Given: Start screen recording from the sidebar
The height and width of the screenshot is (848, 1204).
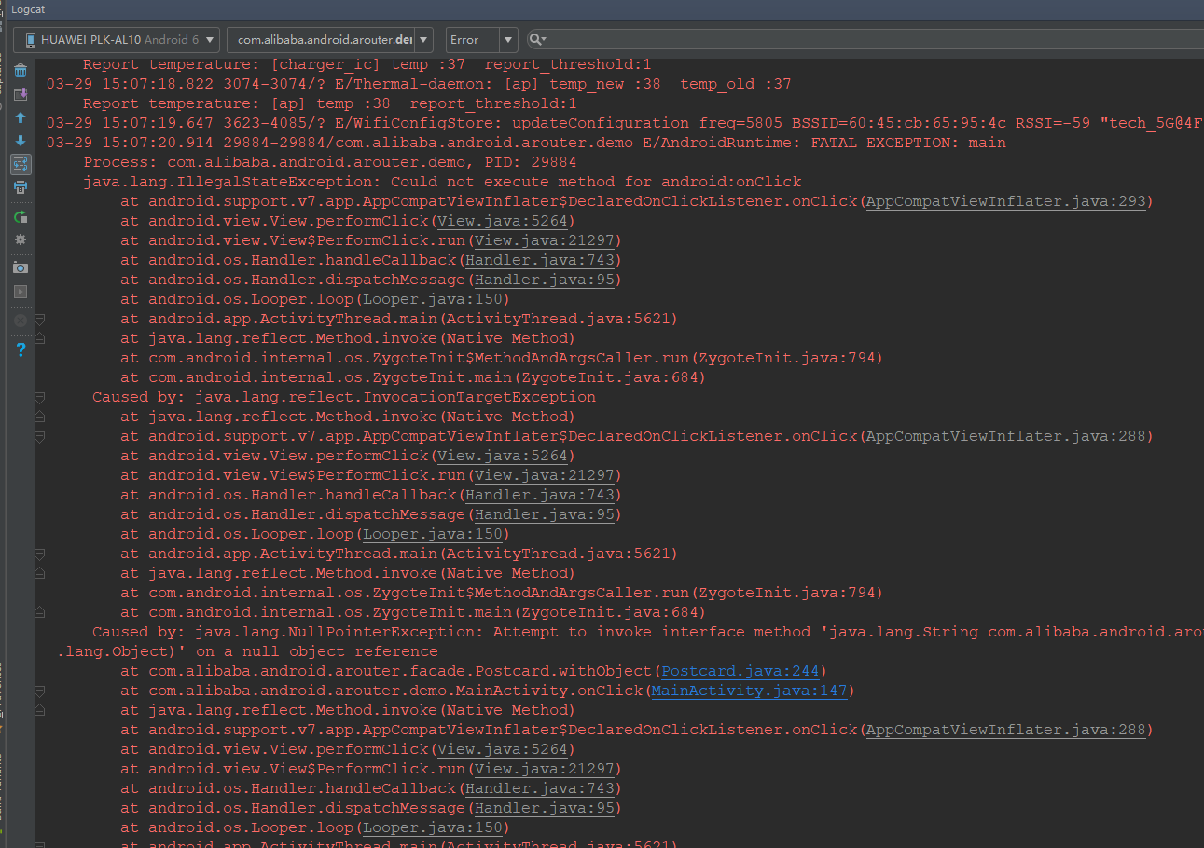Looking at the screenshot, I should [21, 292].
